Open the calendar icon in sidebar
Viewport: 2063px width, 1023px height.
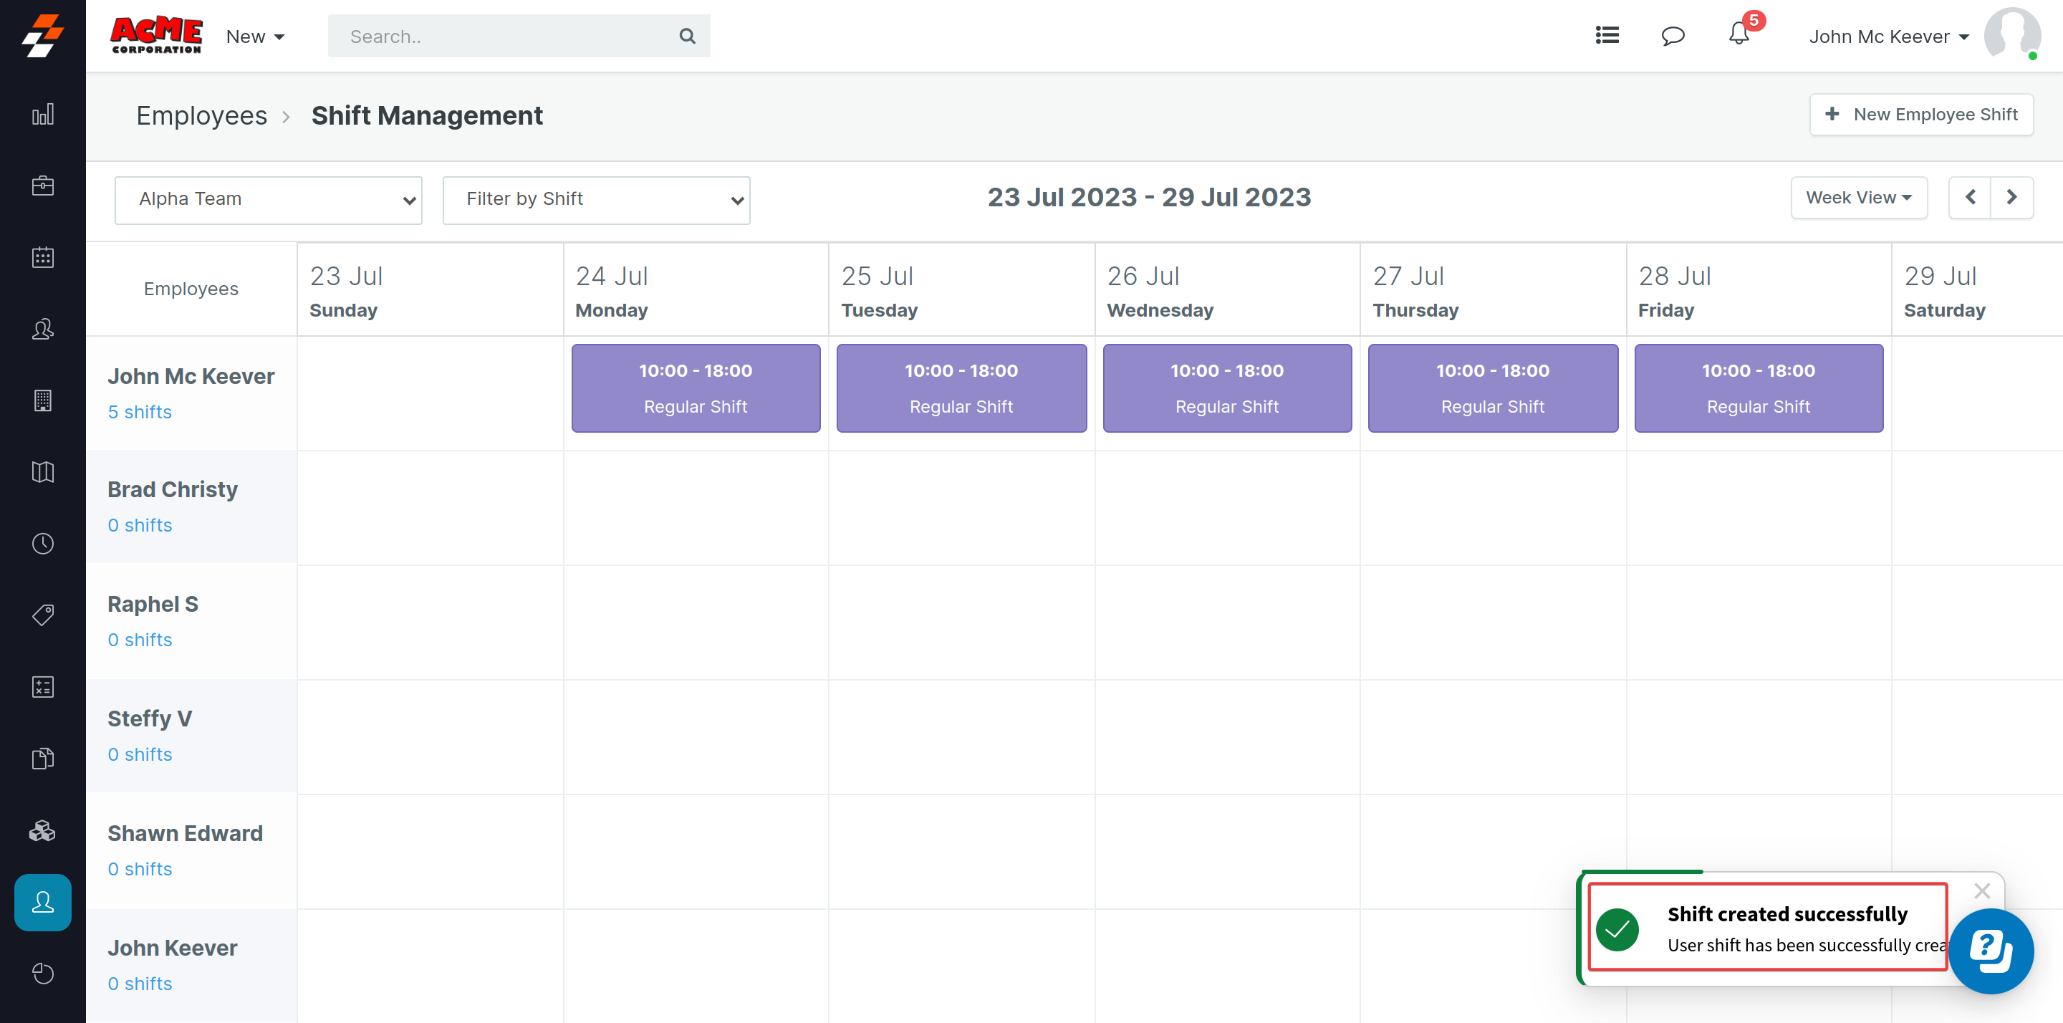click(42, 257)
